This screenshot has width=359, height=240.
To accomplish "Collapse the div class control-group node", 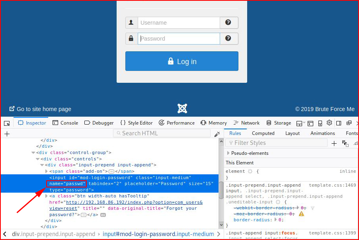I will click(33, 152).
